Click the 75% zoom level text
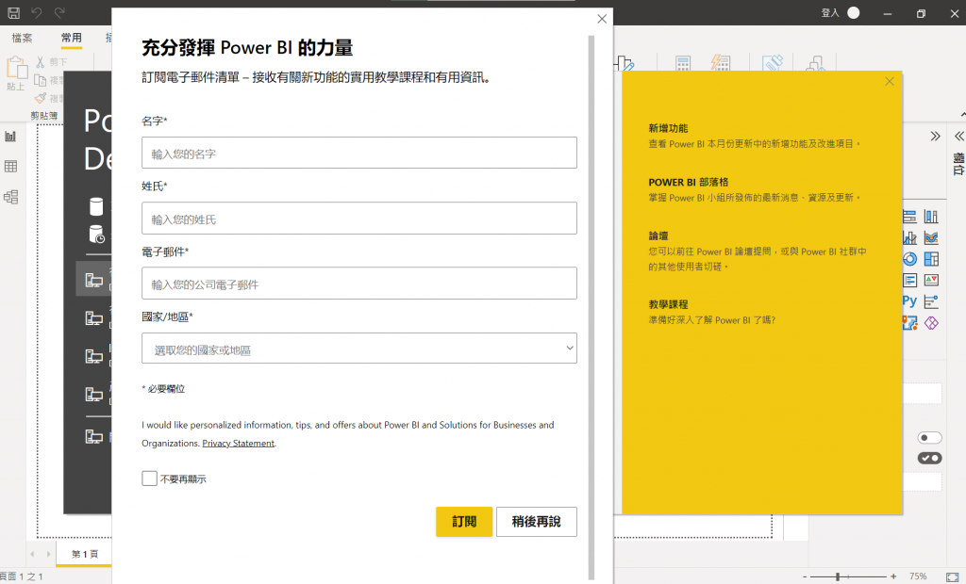 click(918, 576)
